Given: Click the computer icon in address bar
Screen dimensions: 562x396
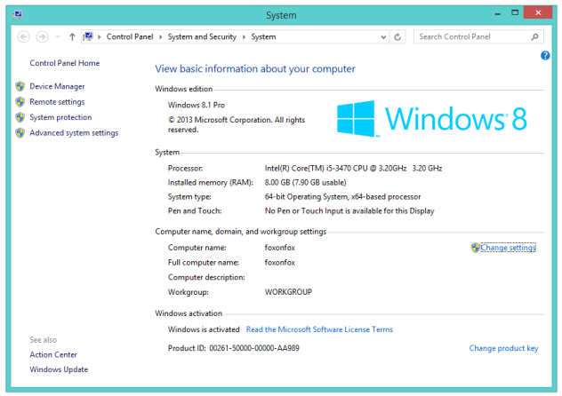Looking at the screenshot, I should [88, 36].
